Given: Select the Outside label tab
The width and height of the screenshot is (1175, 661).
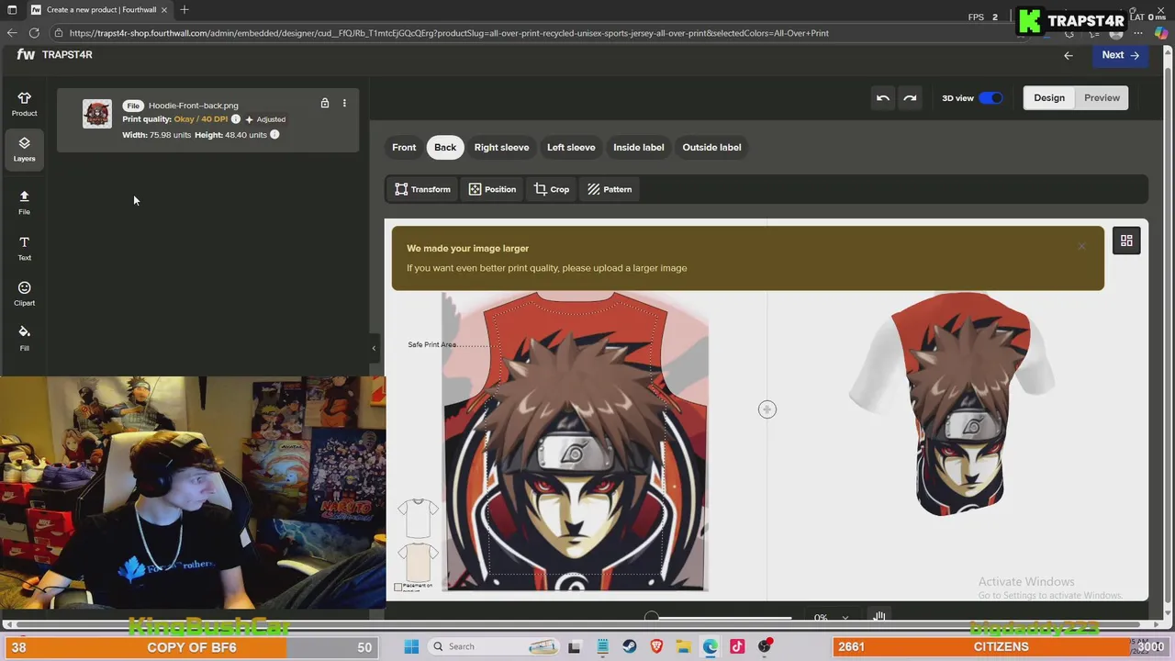Looking at the screenshot, I should [711, 147].
